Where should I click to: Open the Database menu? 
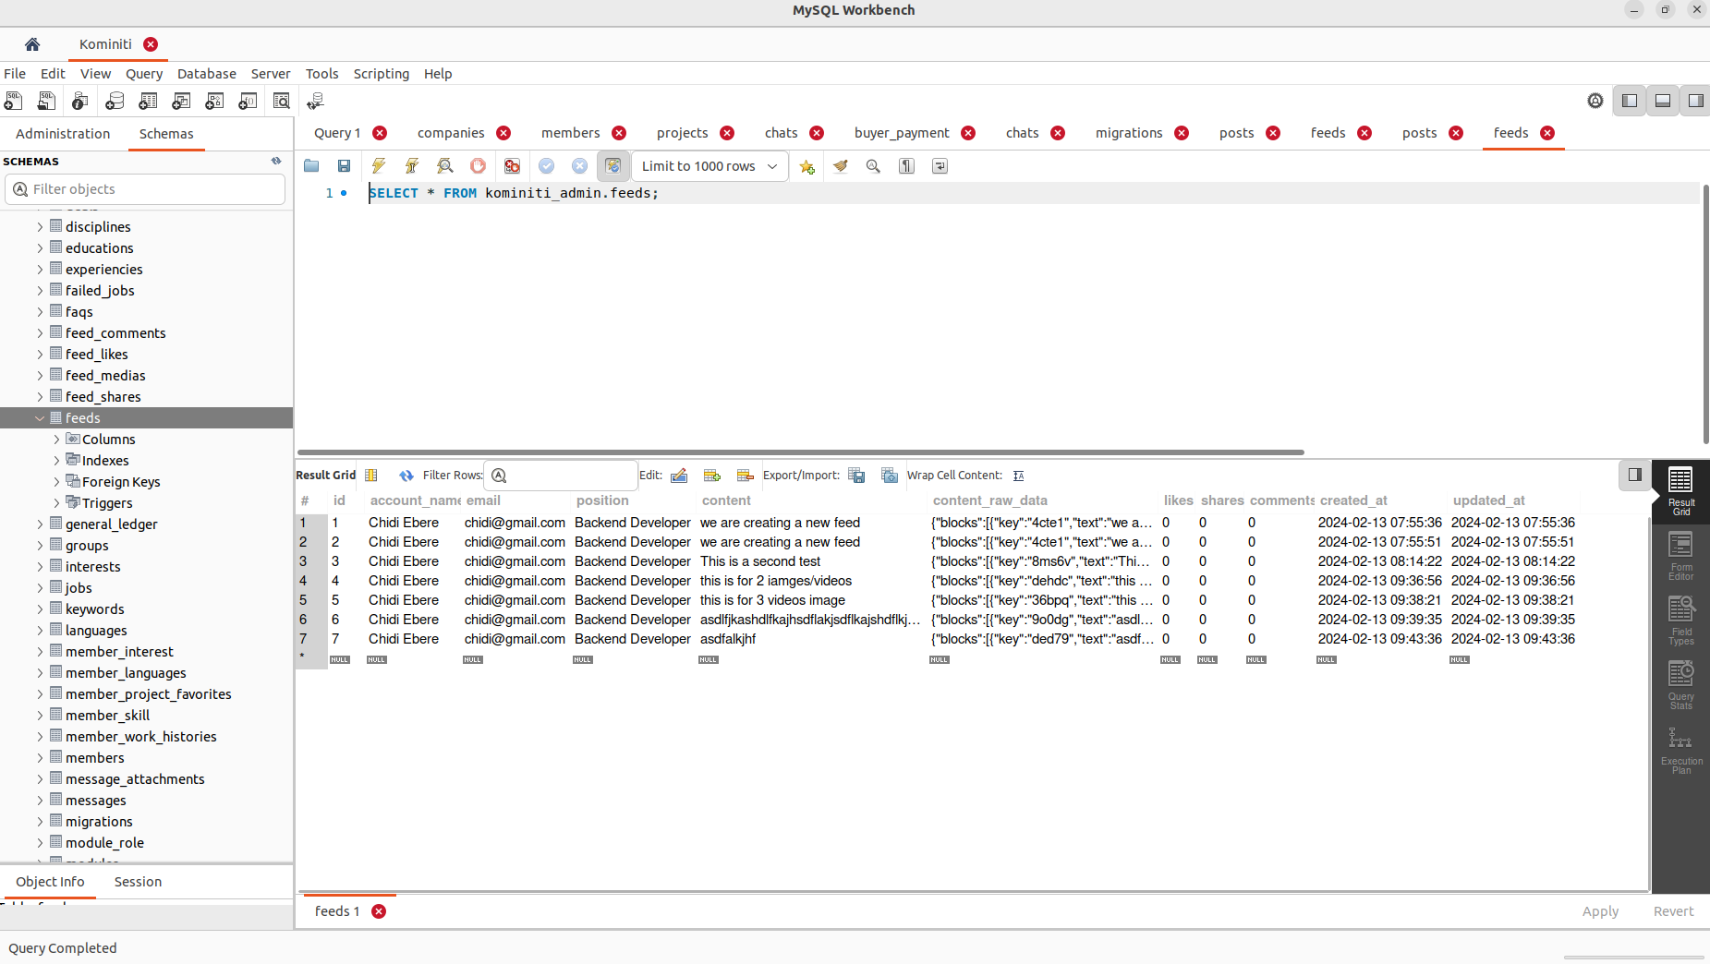(x=206, y=74)
